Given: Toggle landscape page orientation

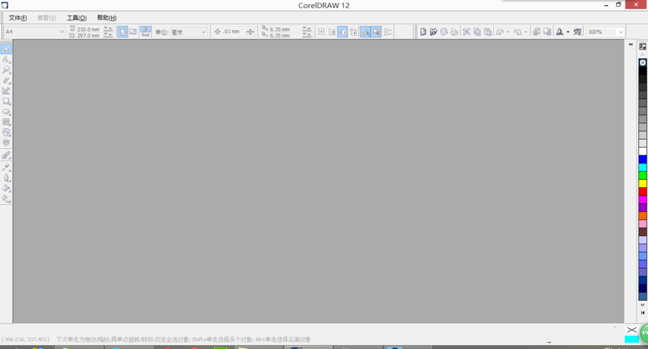Looking at the screenshot, I should (x=133, y=32).
